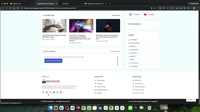Open the browser downloads icon
Screen dimensions: 200x112
181,8
